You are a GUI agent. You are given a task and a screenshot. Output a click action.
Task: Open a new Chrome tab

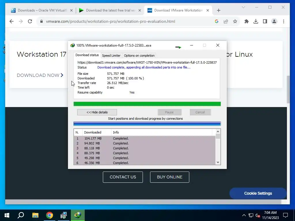(x=218, y=11)
